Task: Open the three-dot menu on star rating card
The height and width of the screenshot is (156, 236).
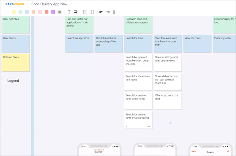Action: pos(149,127)
